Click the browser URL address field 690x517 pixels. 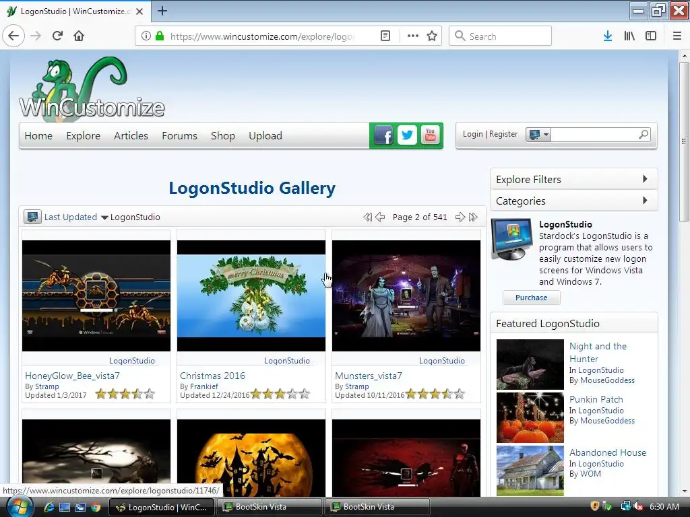click(262, 36)
